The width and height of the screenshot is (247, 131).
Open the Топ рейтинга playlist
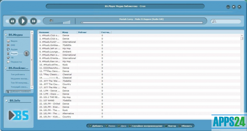click(18, 74)
